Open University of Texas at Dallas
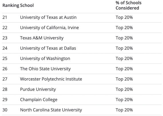Image resolution: width=163 pixels, height=116 pixels. 48,48
